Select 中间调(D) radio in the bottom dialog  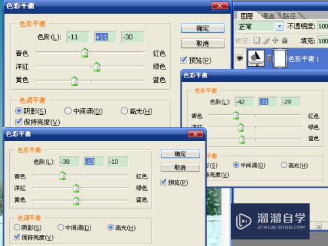pyautogui.click(x=60, y=228)
